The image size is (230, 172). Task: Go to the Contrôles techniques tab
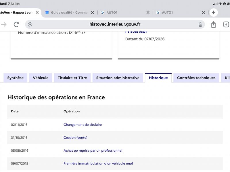[x=196, y=78]
